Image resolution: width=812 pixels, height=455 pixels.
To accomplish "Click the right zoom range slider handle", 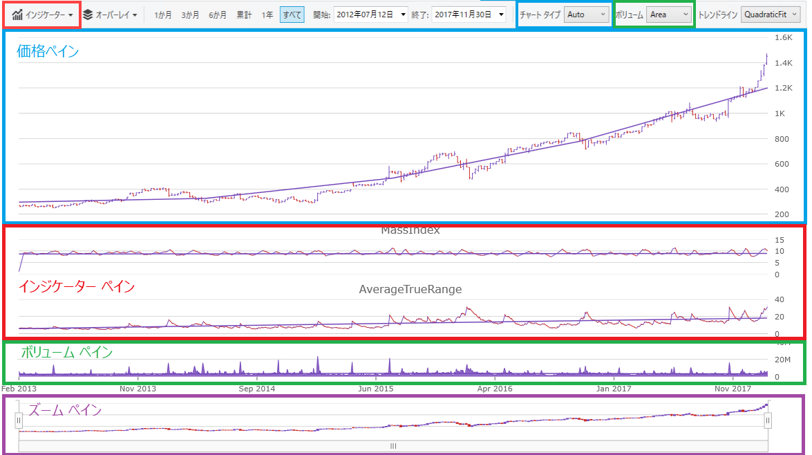I will point(768,420).
